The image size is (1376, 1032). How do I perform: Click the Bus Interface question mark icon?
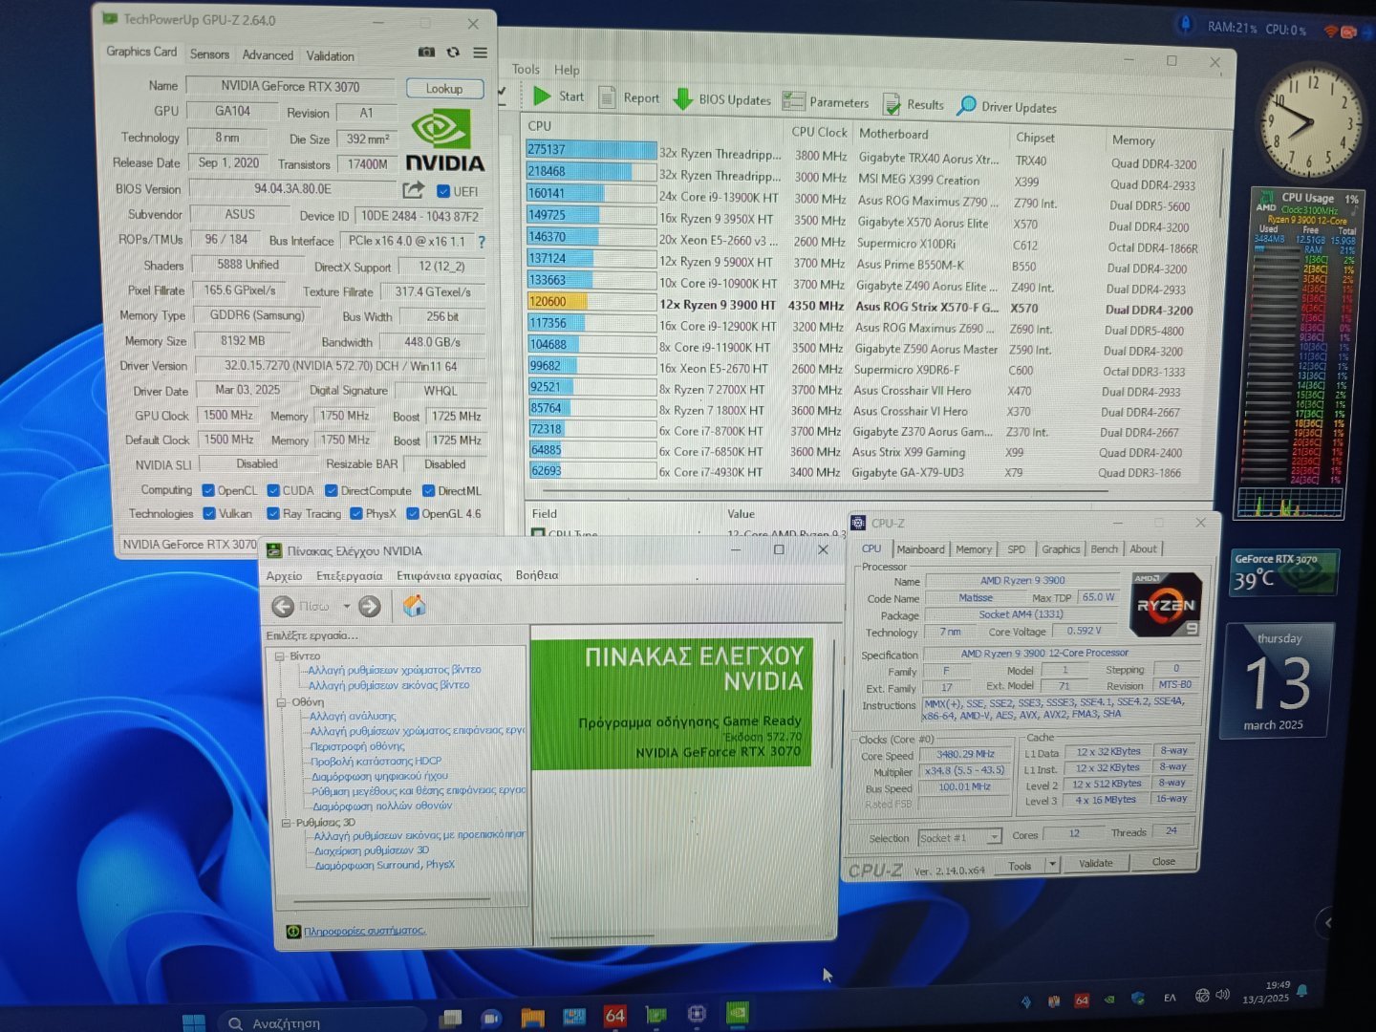coord(482,242)
